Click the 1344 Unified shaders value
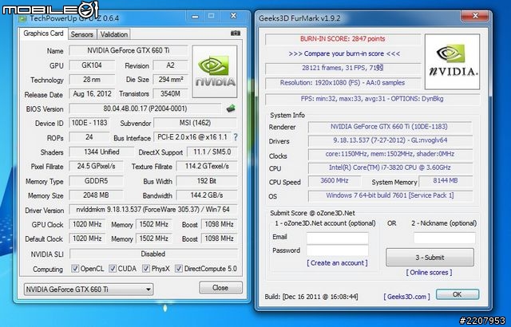 [x=101, y=152]
